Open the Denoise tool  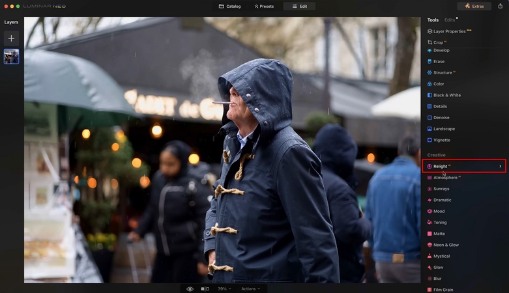pyautogui.click(x=438, y=117)
